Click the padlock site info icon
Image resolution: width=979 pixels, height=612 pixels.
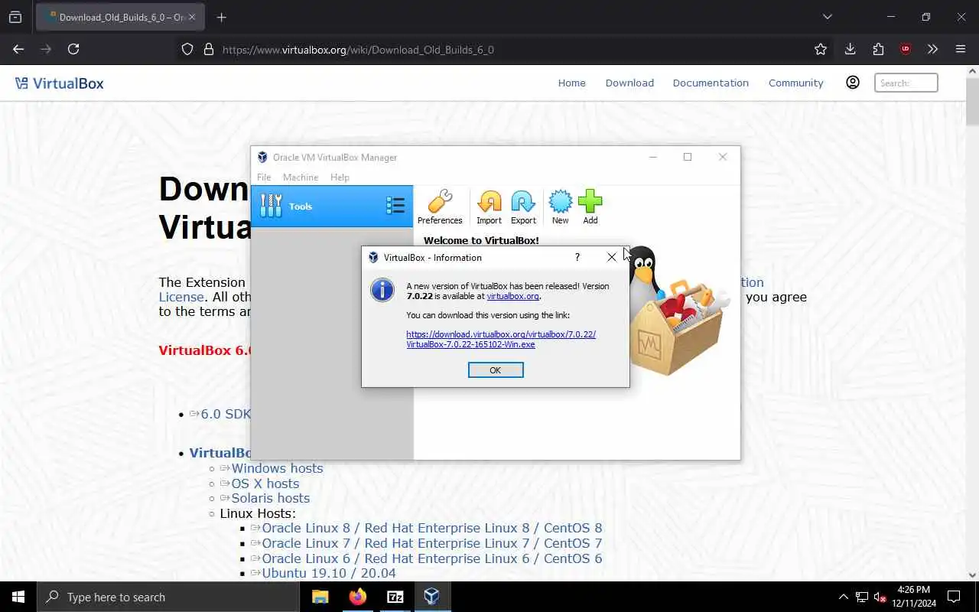click(208, 49)
